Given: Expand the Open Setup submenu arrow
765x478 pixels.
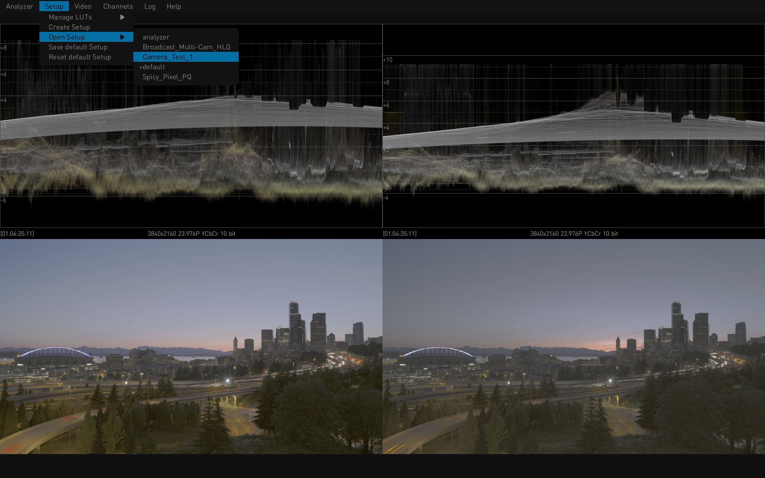Looking at the screenshot, I should click(122, 37).
